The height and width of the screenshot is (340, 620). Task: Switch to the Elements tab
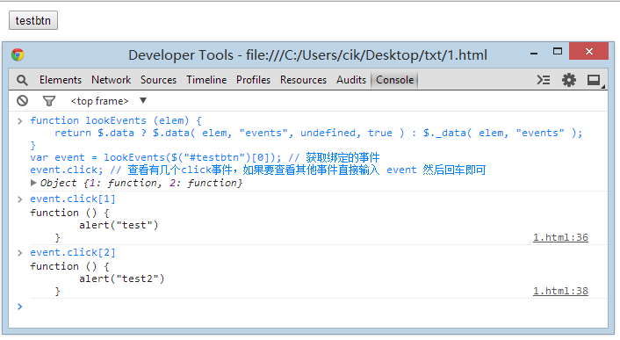pos(61,80)
